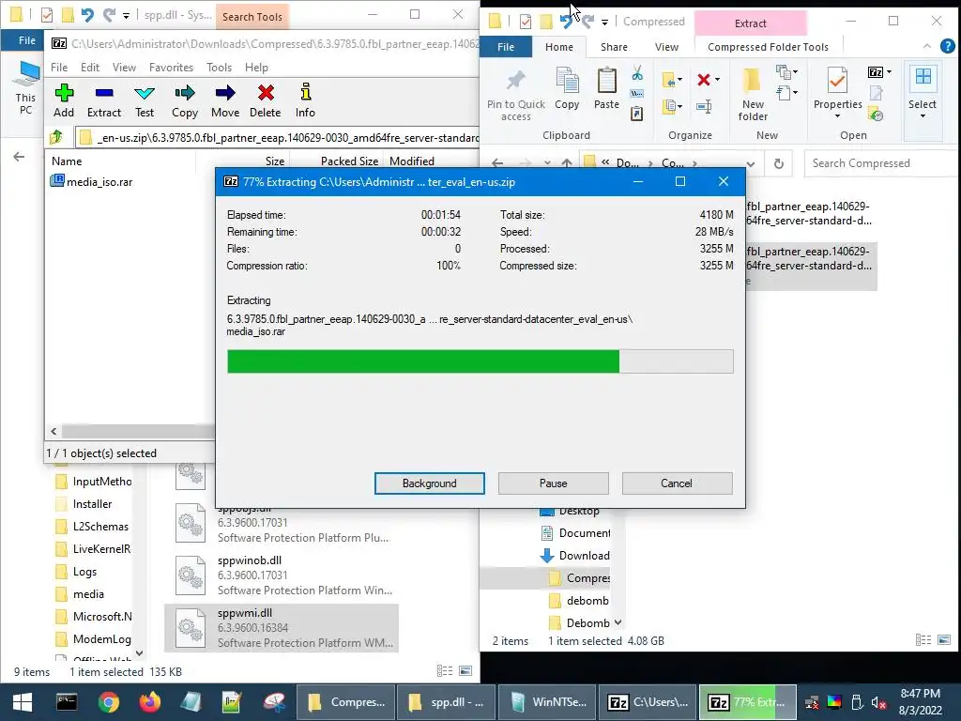961x721 pixels.
Task: Expand the Properties dropdown arrow
Action: (x=837, y=115)
